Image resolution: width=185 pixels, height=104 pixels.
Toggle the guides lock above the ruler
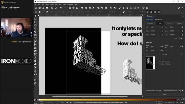[38, 15]
